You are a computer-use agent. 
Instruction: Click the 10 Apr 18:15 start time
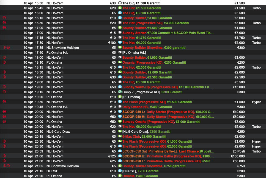(33, 67)
